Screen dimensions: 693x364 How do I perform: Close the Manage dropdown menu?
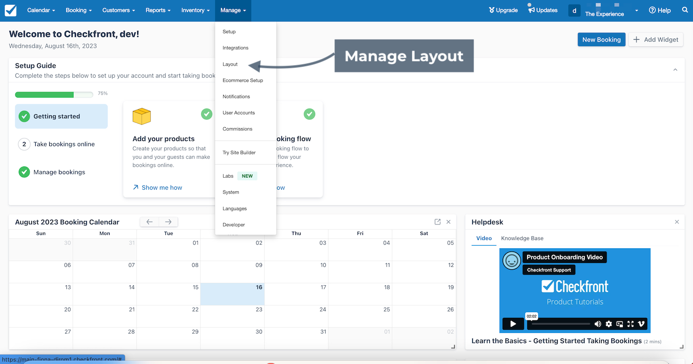click(x=233, y=10)
